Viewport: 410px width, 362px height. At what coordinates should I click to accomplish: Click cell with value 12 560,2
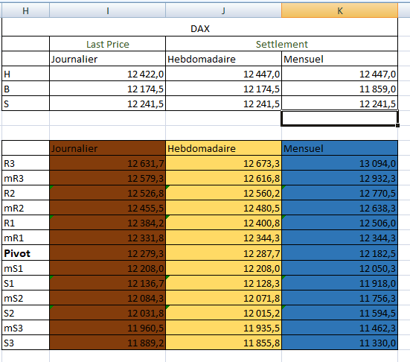click(x=223, y=193)
